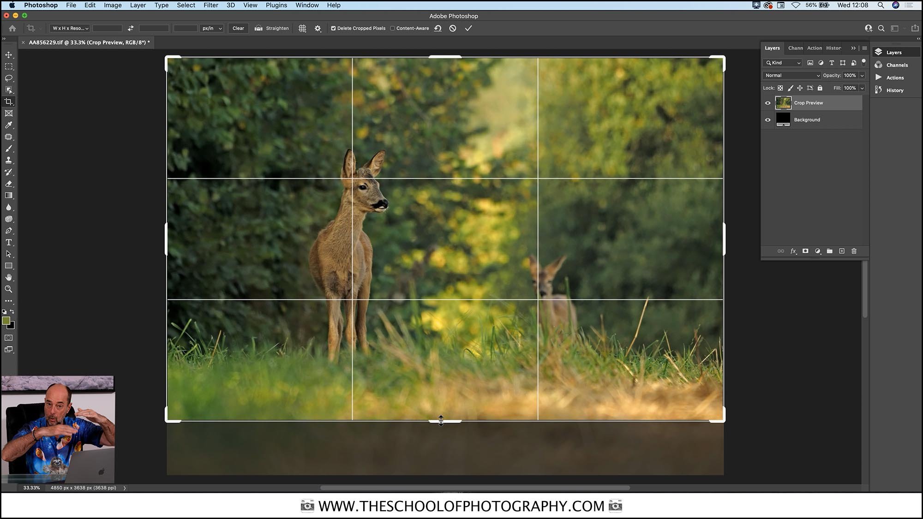
Task: Select the Type tool
Action: click(x=9, y=242)
